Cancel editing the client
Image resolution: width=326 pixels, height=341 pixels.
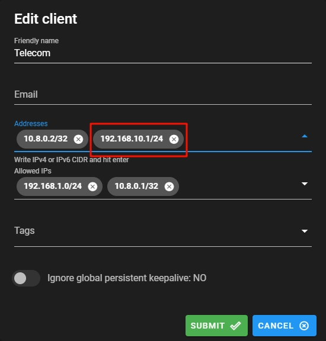coord(284,326)
